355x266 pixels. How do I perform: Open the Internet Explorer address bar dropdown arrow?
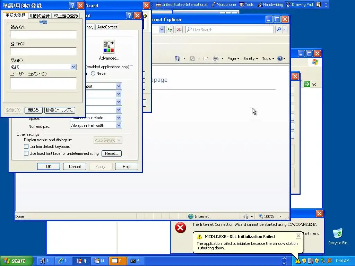(162, 29)
